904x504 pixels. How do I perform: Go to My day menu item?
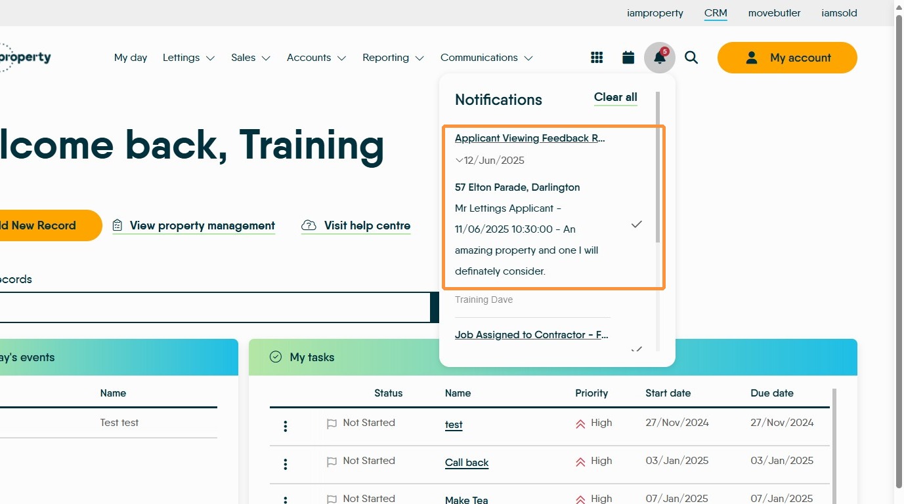[131, 58]
